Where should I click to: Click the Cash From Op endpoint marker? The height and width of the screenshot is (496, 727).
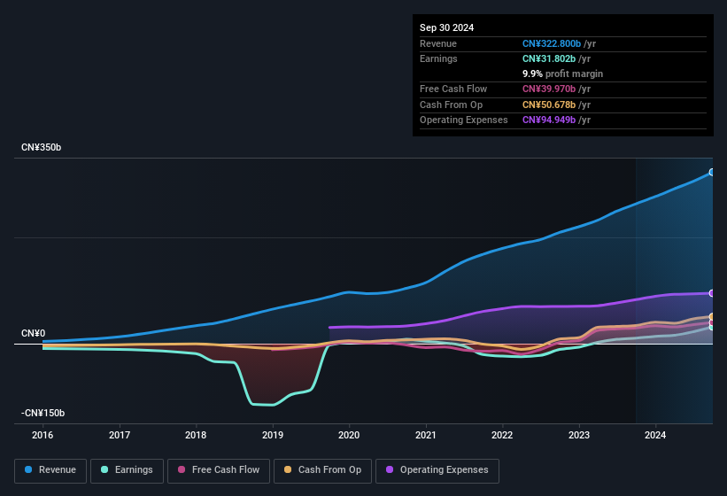click(x=712, y=316)
